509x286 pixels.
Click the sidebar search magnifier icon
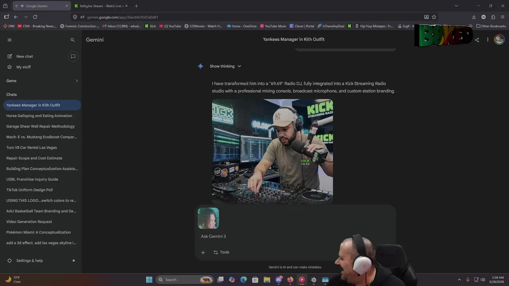tap(72, 40)
